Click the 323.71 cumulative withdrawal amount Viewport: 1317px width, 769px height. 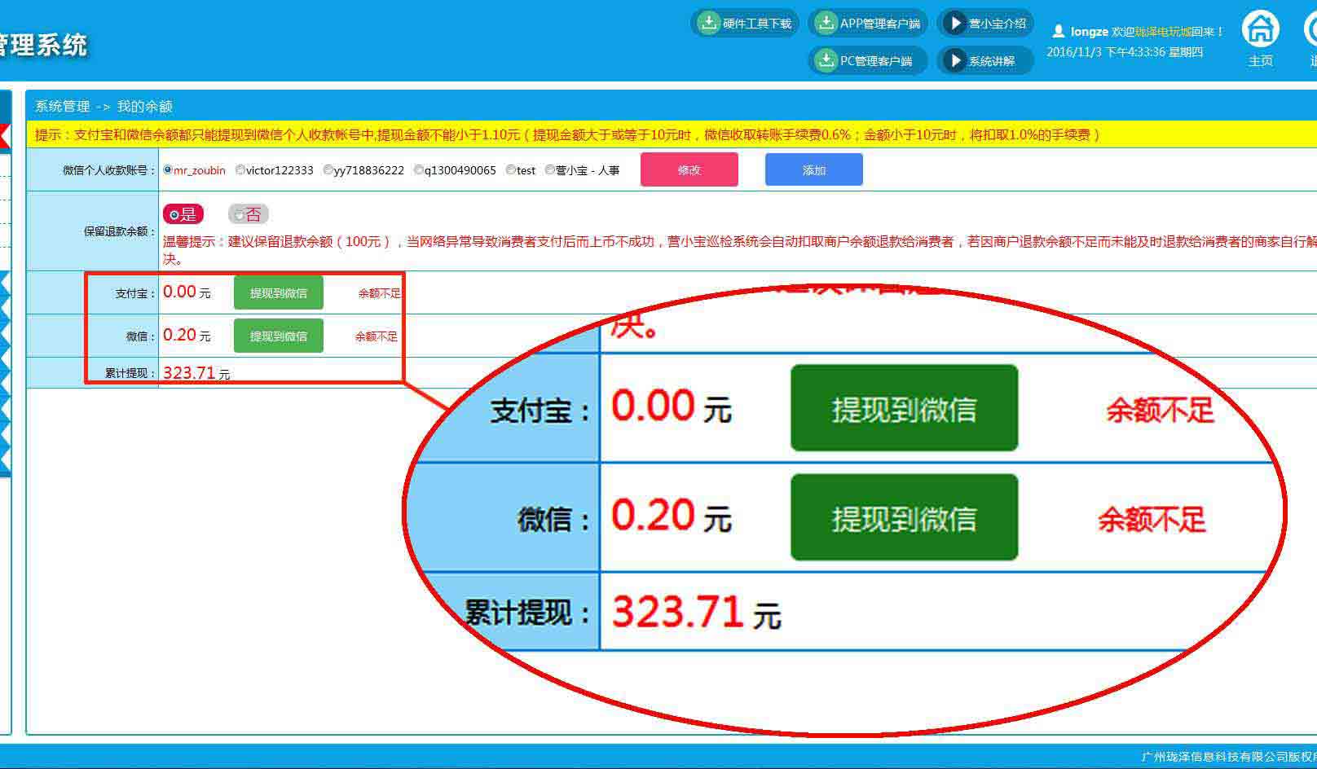pos(189,373)
